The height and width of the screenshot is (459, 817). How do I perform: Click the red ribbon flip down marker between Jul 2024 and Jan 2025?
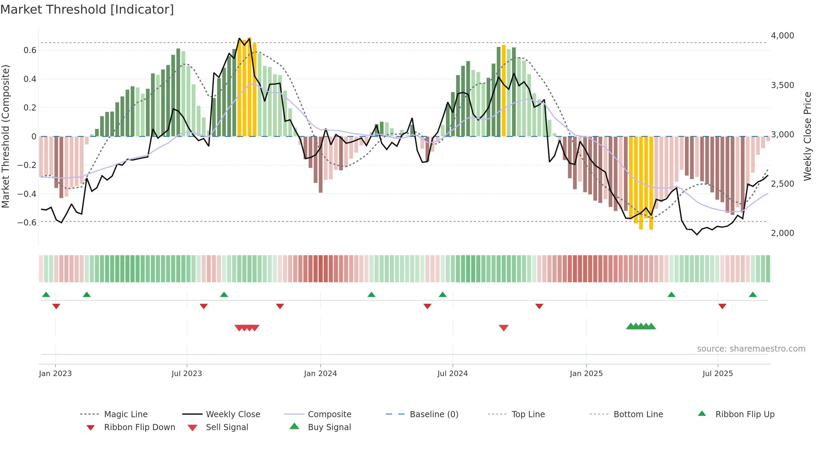click(539, 306)
